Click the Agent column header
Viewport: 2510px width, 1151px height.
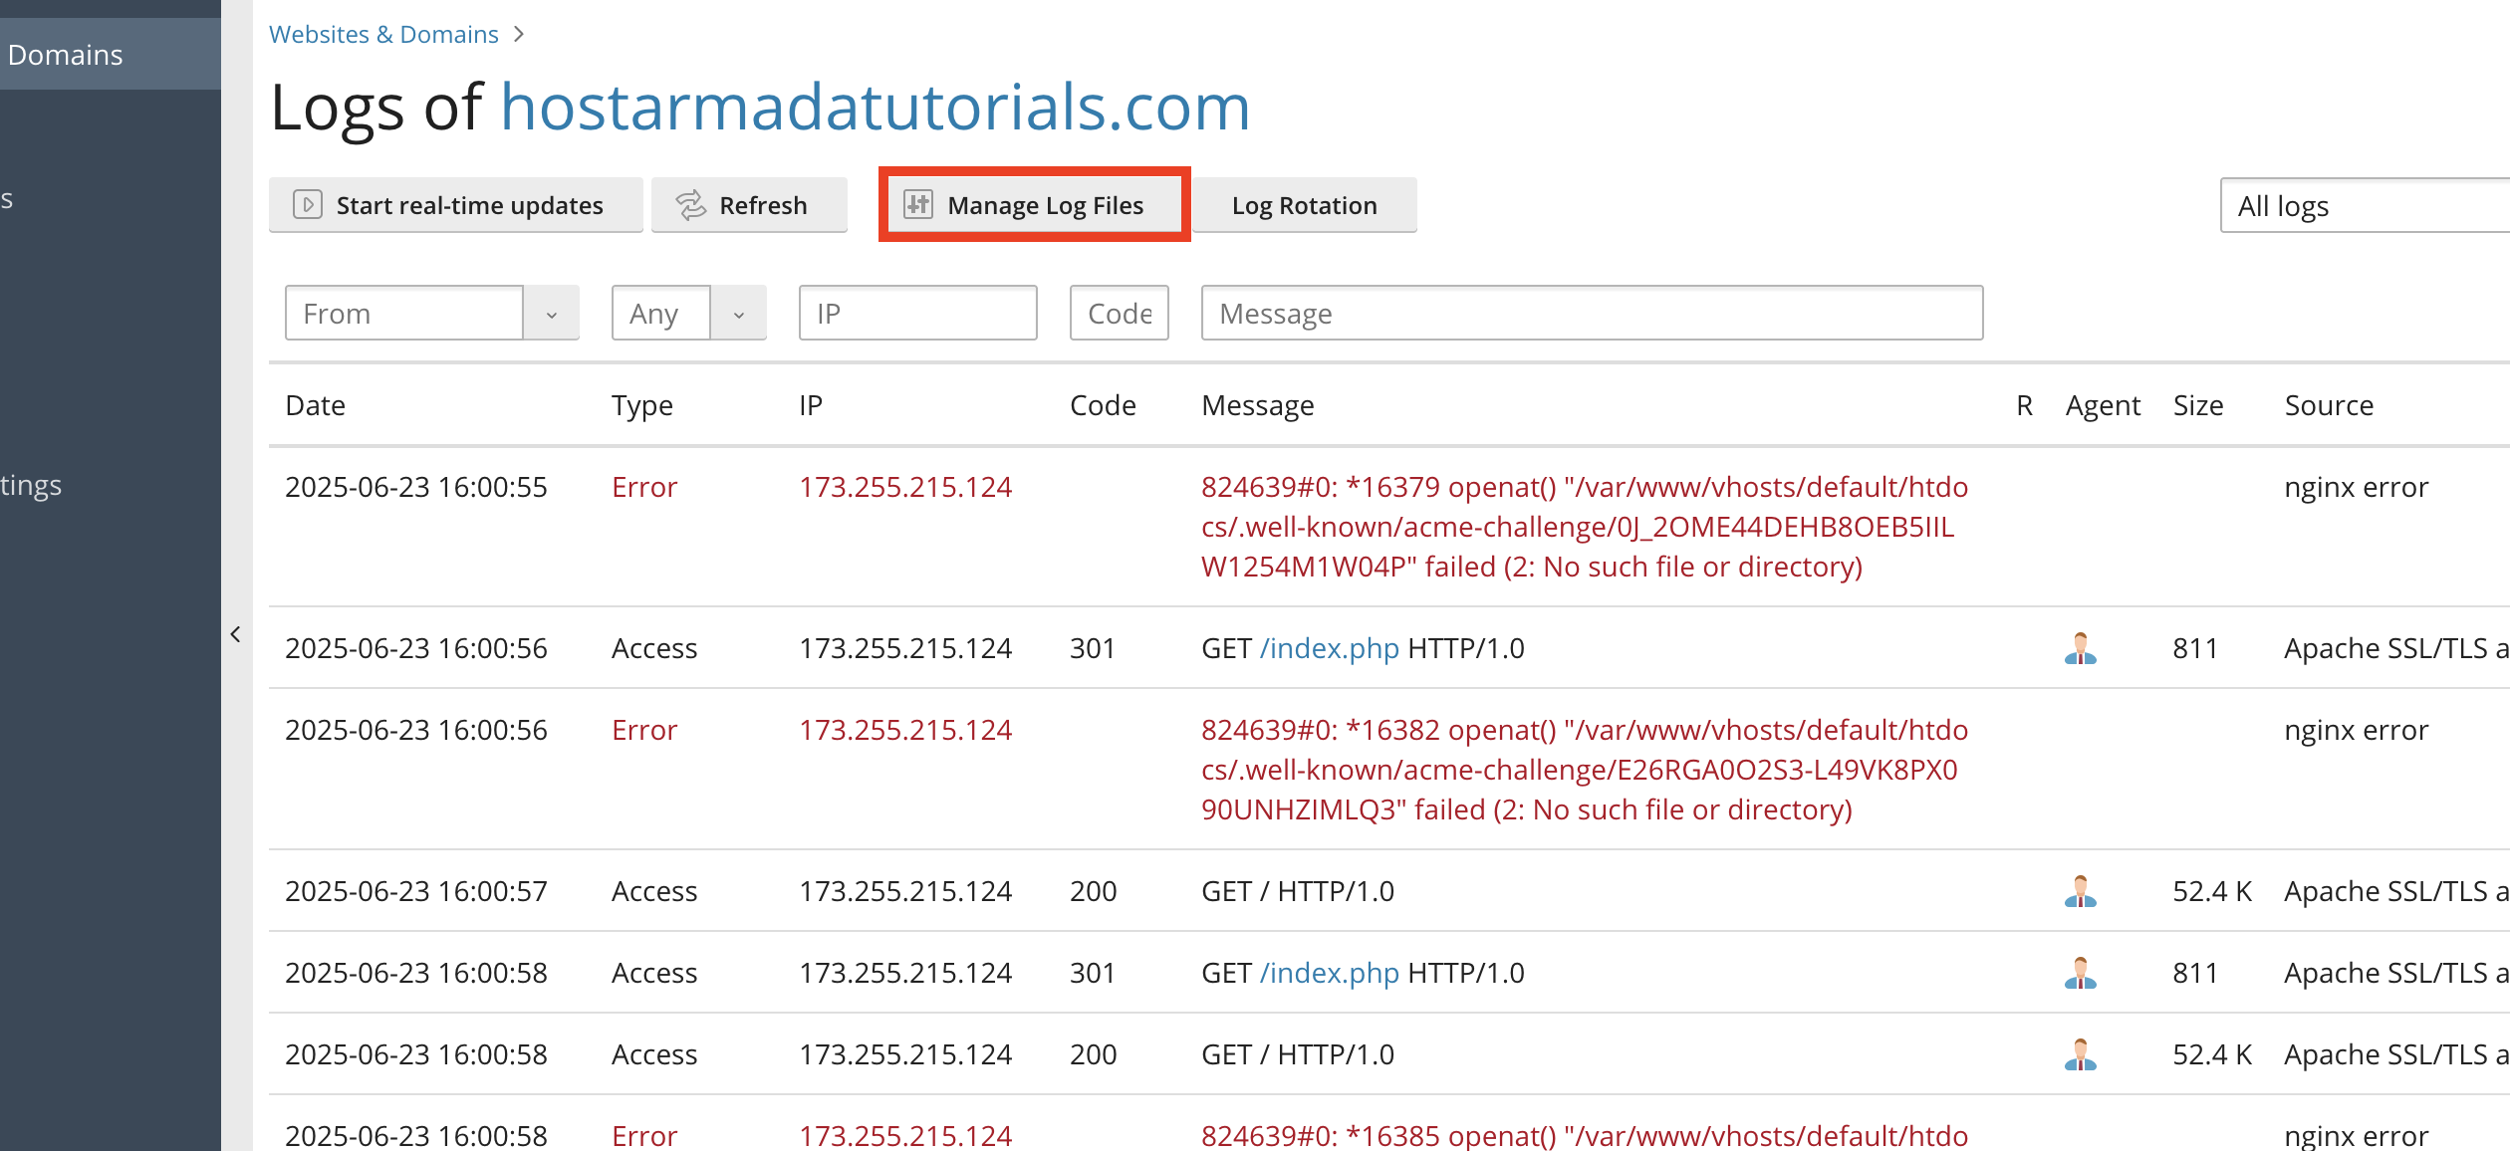2103,405
